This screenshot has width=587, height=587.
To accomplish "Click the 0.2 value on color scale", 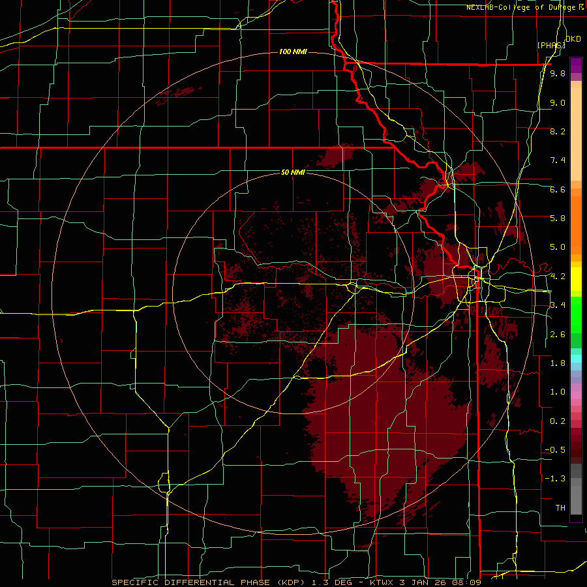I will tap(558, 421).
